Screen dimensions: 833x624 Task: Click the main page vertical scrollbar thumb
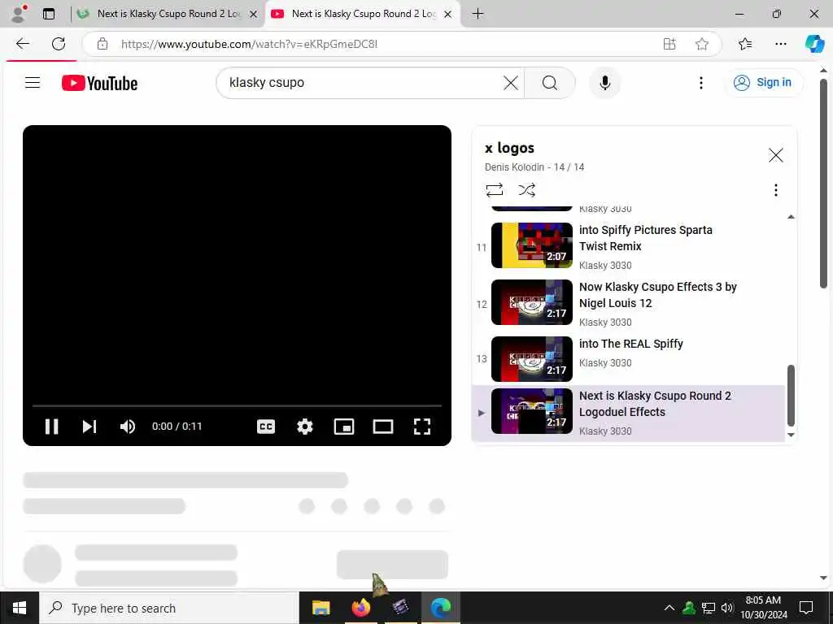click(823, 184)
